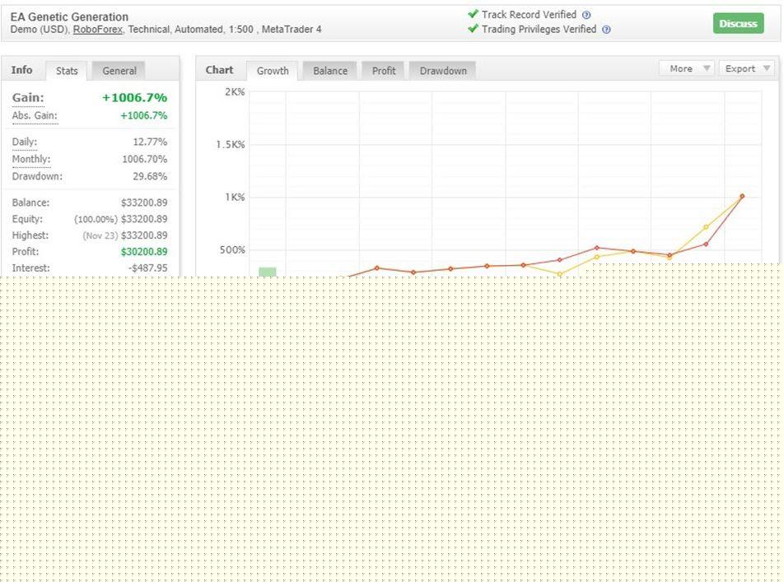
Task: Click the final chart data point near 1K%
Action: (x=742, y=196)
